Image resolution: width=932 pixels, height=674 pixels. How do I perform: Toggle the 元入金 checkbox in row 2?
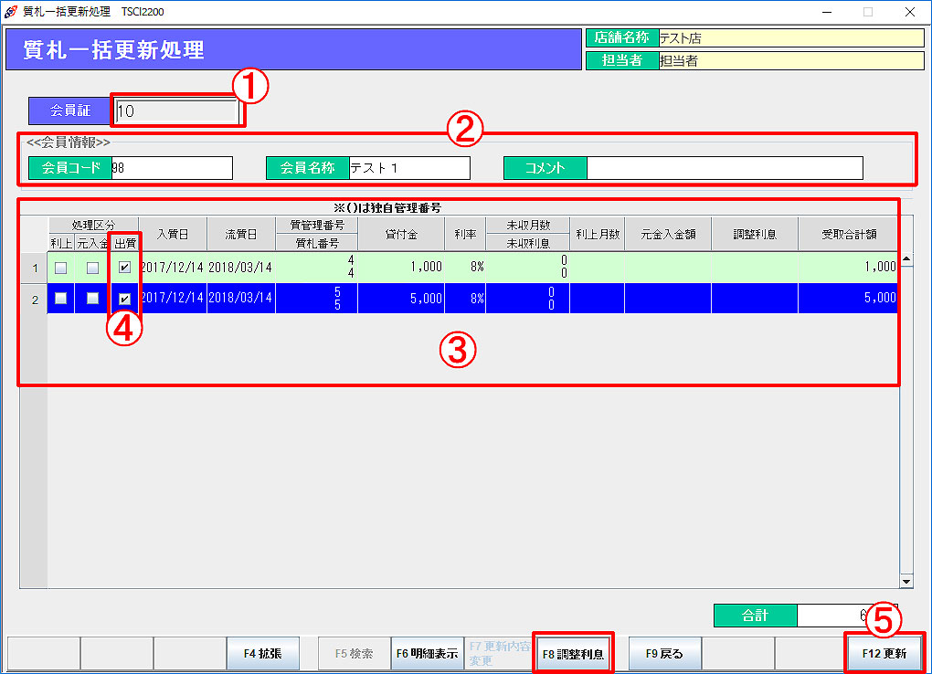click(92, 299)
